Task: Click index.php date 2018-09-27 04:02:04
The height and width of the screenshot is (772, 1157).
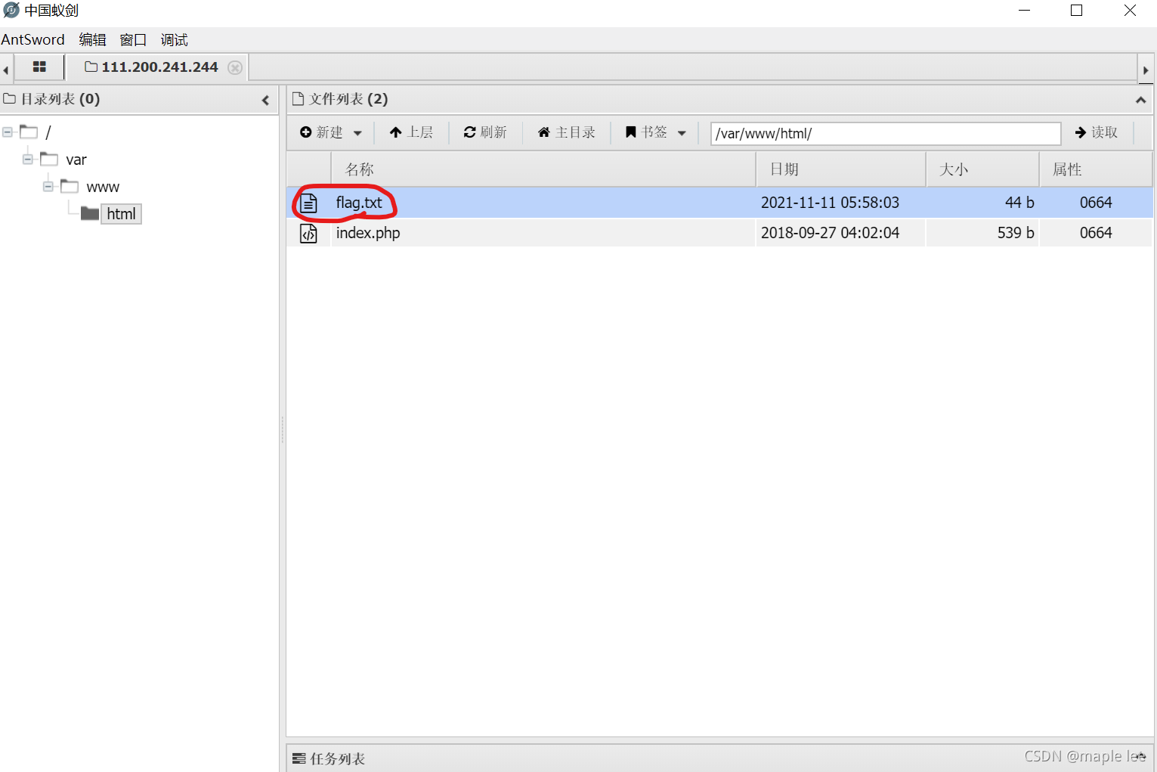Action: 830,233
